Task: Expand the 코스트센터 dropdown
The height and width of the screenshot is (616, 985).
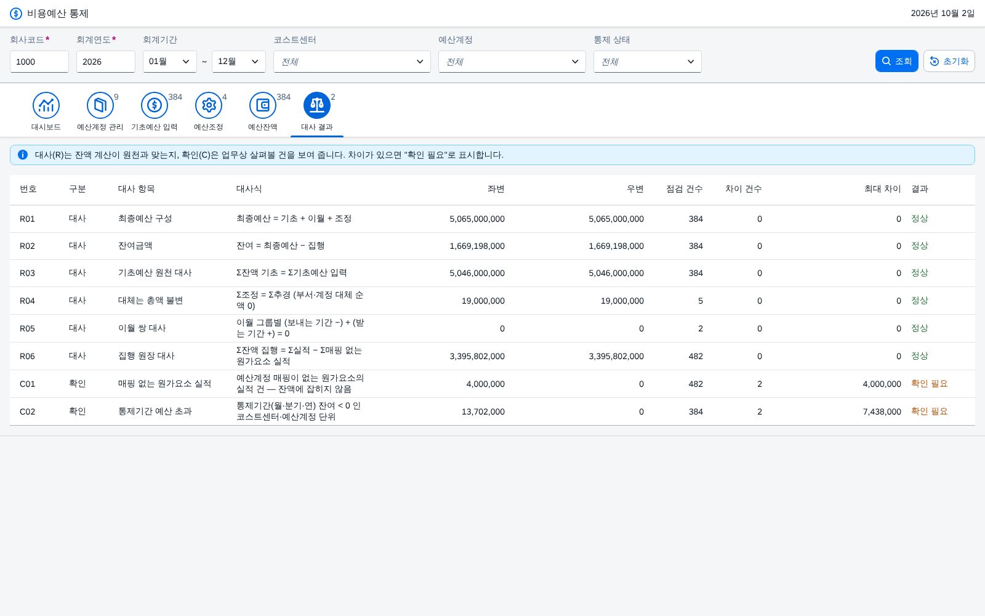Action: pos(352,62)
